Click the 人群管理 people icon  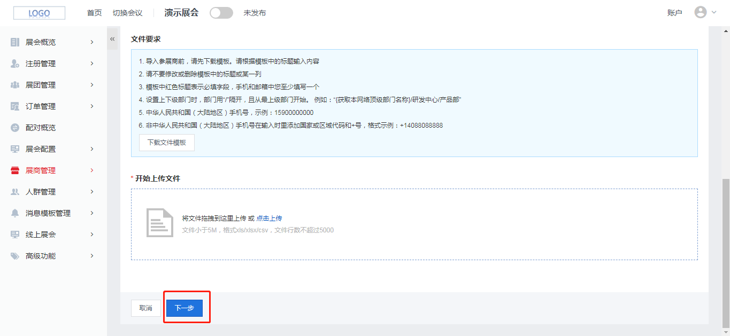[x=15, y=192]
